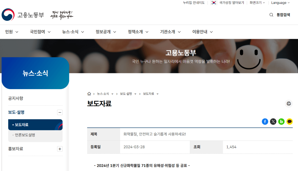This screenshot has width=298, height=171.
Task: Go to 공지사항 in the sidebar
Action: (x=16, y=98)
